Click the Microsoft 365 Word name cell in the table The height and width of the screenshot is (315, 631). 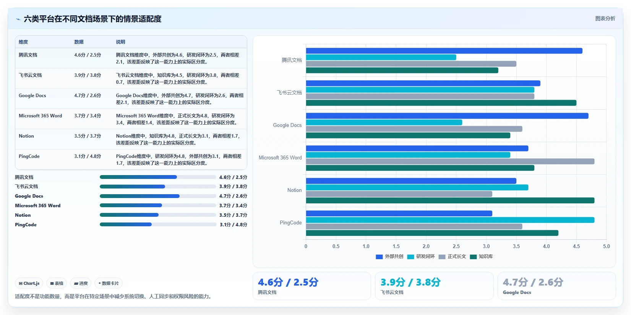click(x=40, y=116)
